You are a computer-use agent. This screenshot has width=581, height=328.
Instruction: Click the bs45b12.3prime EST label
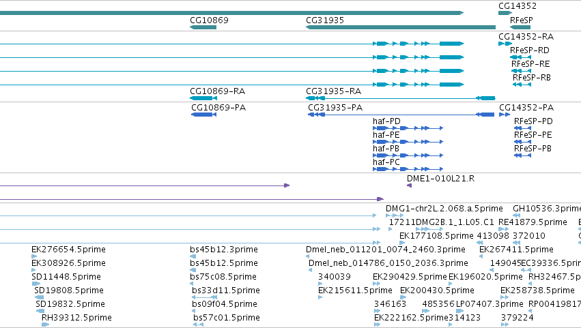(224, 250)
